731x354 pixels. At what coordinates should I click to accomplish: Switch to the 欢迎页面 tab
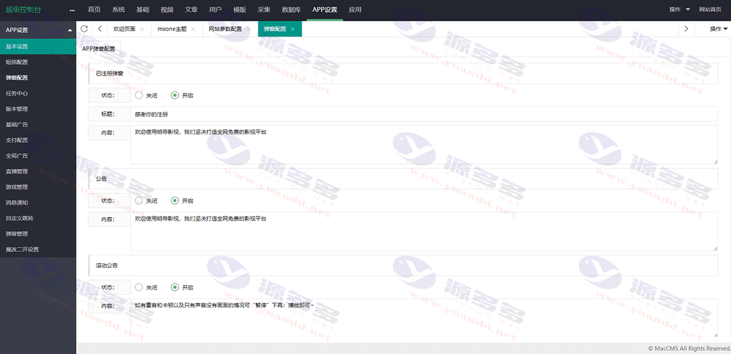click(x=124, y=29)
